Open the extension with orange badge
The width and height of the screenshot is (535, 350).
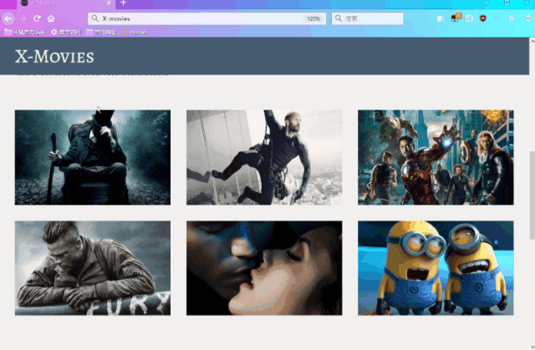[x=456, y=18]
